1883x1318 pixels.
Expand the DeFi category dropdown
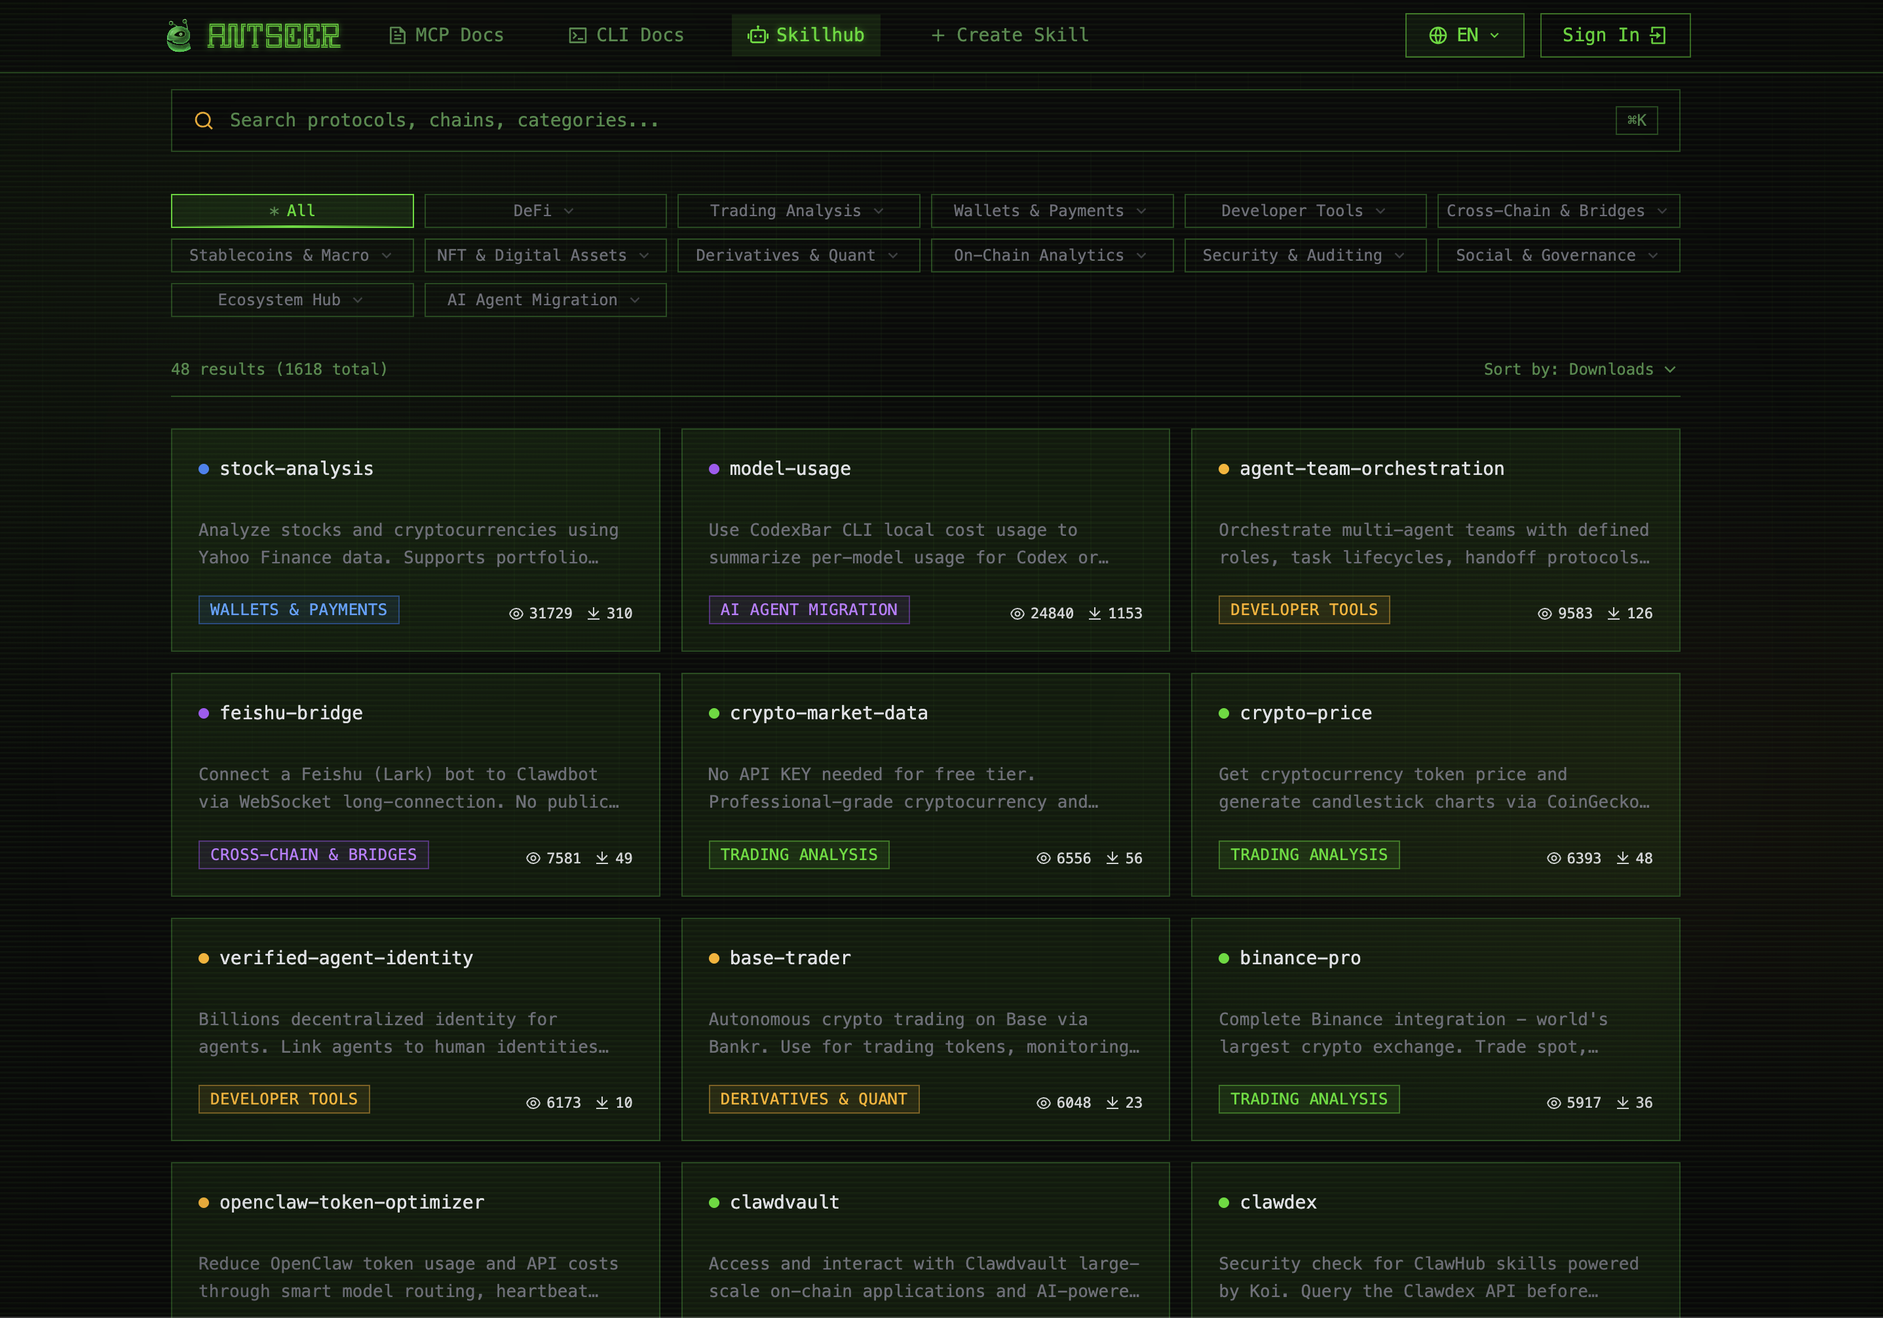[544, 211]
